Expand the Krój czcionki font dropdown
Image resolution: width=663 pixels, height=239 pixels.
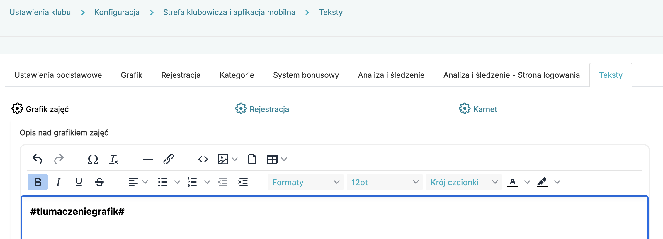pyautogui.click(x=464, y=182)
